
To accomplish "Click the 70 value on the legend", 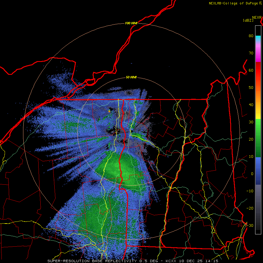I will pyautogui.click(x=251, y=53).
